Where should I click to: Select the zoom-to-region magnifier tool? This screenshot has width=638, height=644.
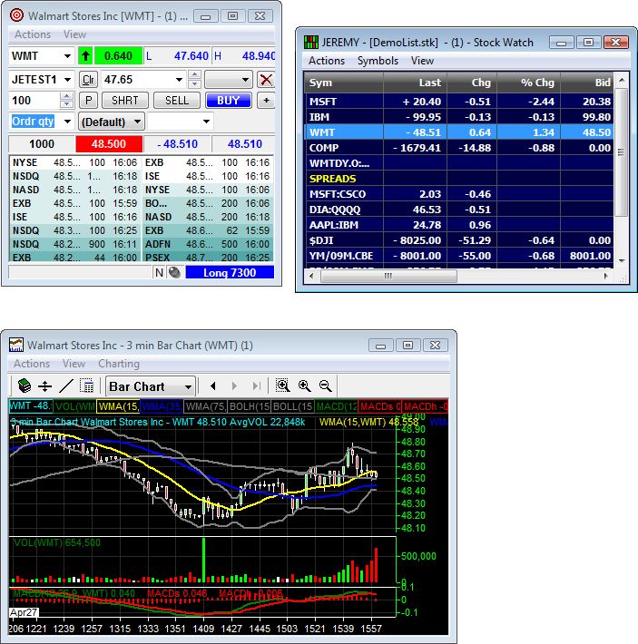pyautogui.click(x=282, y=385)
